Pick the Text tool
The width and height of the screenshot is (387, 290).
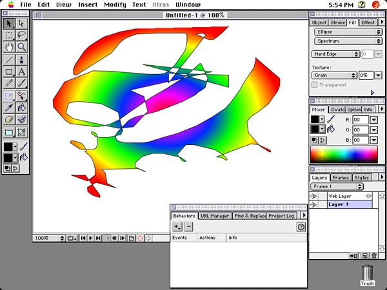point(22,72)
